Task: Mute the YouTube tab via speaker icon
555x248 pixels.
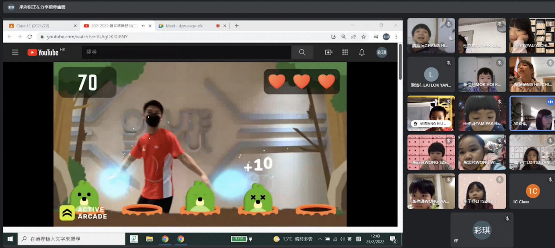Action: tap(143, 26)
